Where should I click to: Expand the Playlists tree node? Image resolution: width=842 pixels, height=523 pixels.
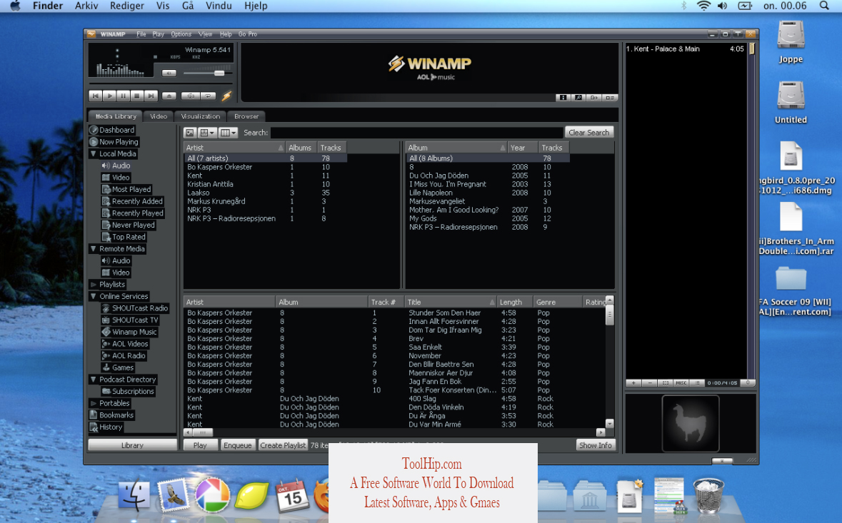click(x=94, y=284)
